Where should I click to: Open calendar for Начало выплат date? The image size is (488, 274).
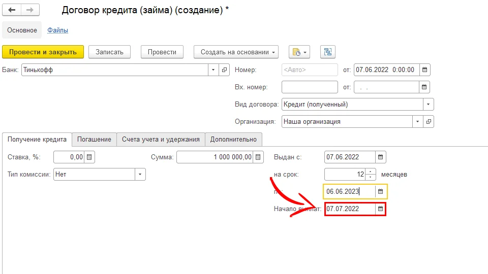pos(380,209)
